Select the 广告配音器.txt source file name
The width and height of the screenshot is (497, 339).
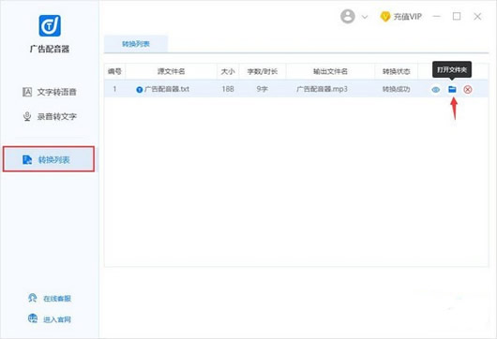coord(167,89)
